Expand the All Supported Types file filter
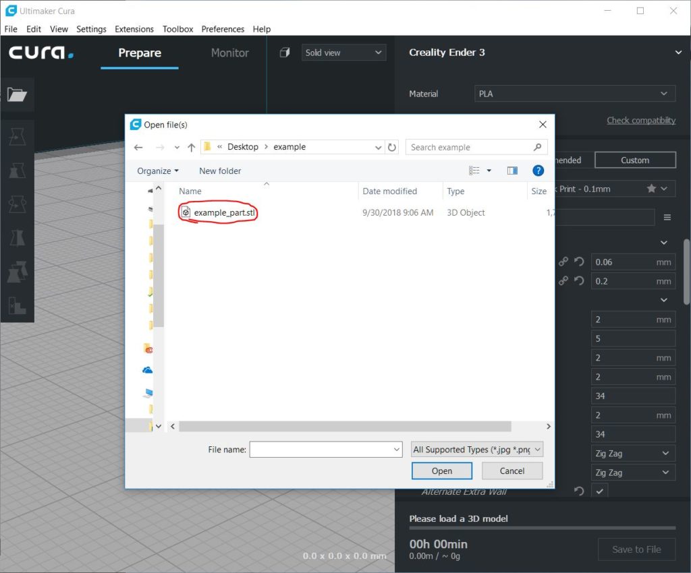 coord(477,450)
